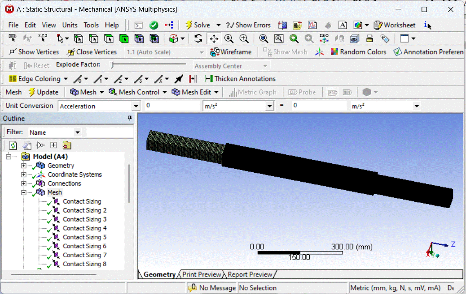Screen dimensions: 466x294
Task: Click the Tags icon
Action: coord(385,38)
